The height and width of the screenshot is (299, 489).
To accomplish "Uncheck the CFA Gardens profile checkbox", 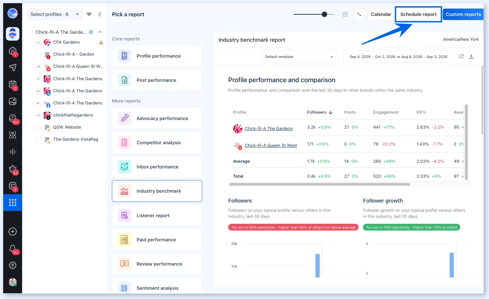I will (x=38, y=42).
